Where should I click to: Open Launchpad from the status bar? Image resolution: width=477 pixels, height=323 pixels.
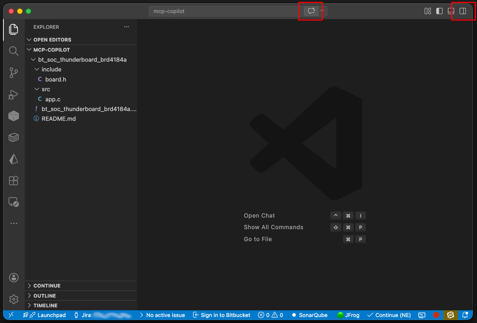pos(44,315)
